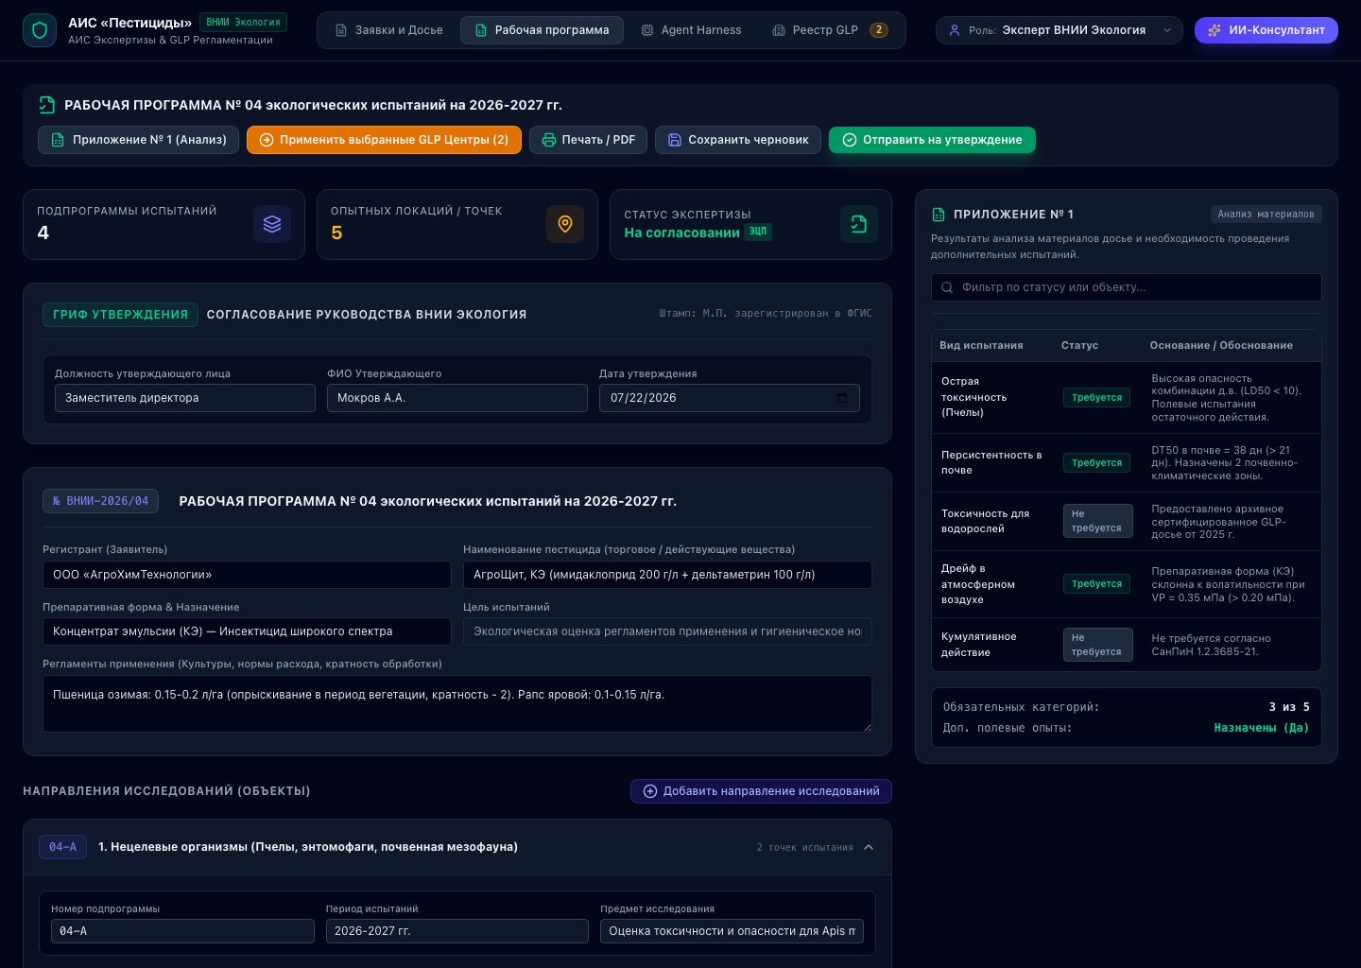Screen dimensions: 1361x968
Task: Click the document icon in the expertise status card
Action: point(859,224)
